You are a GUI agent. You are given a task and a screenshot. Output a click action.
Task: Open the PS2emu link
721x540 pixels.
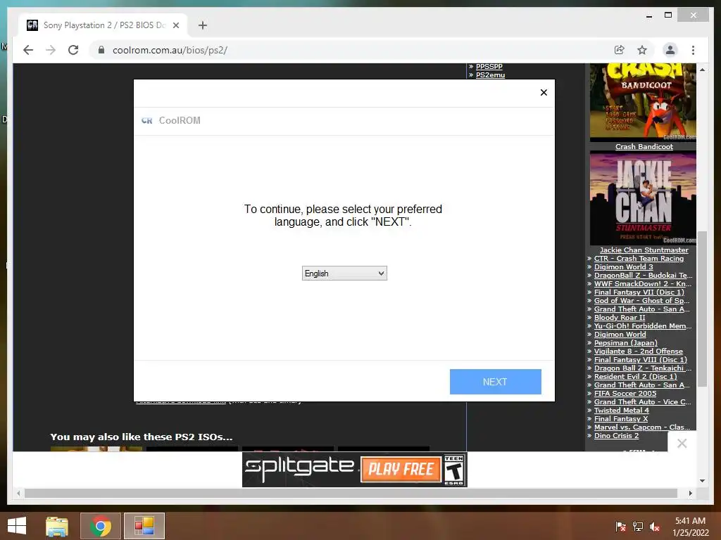pyautogui.click(x=490, y=75)
